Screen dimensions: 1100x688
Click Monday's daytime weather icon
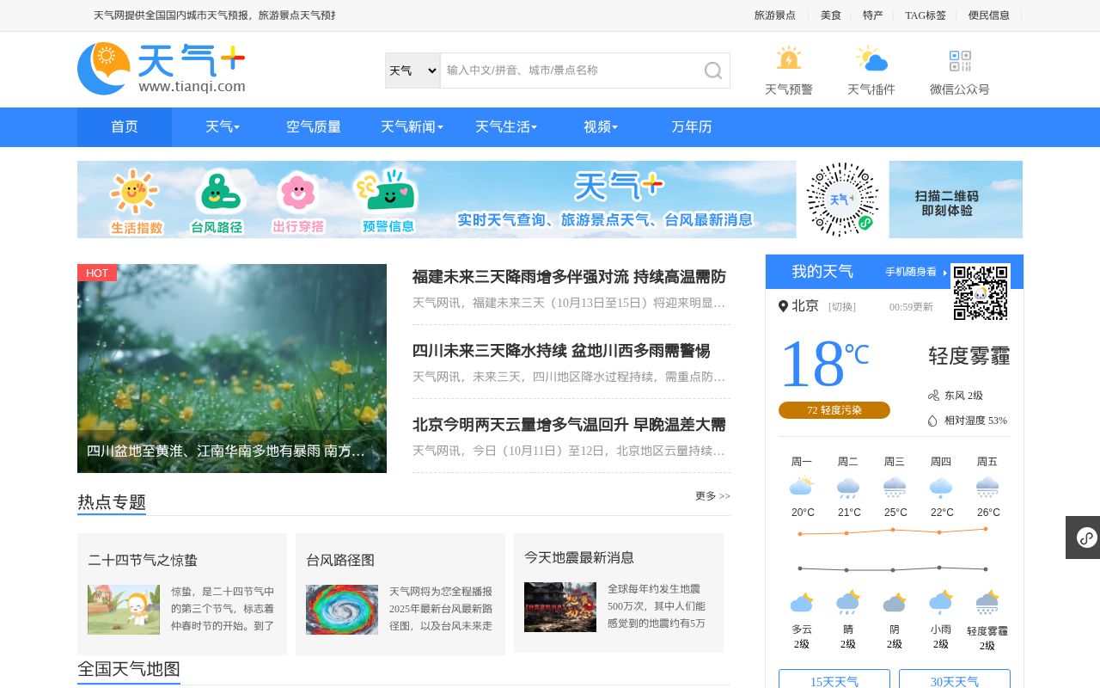coord(802,486)
